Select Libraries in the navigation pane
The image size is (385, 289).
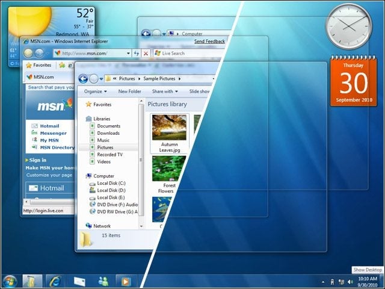pos(98,119)
